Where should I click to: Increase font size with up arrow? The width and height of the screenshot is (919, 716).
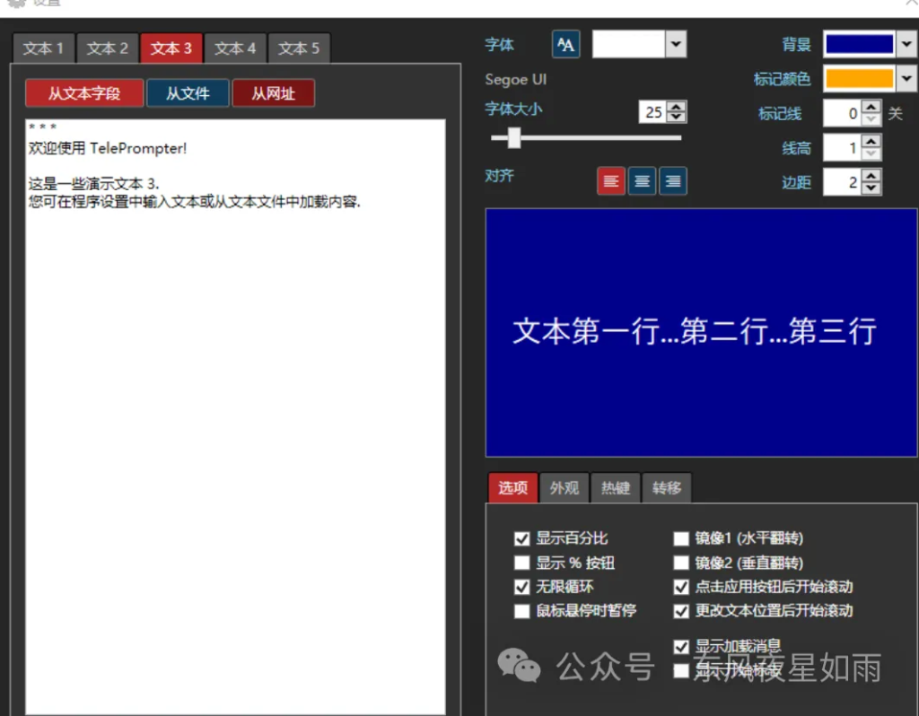(x=677, y=107)
